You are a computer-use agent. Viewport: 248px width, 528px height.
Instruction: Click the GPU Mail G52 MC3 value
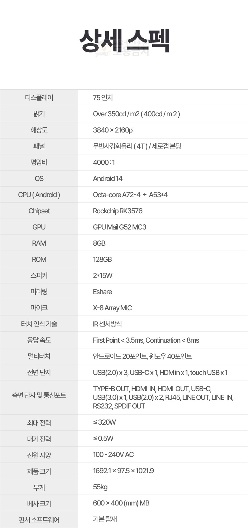click(119, 227)
